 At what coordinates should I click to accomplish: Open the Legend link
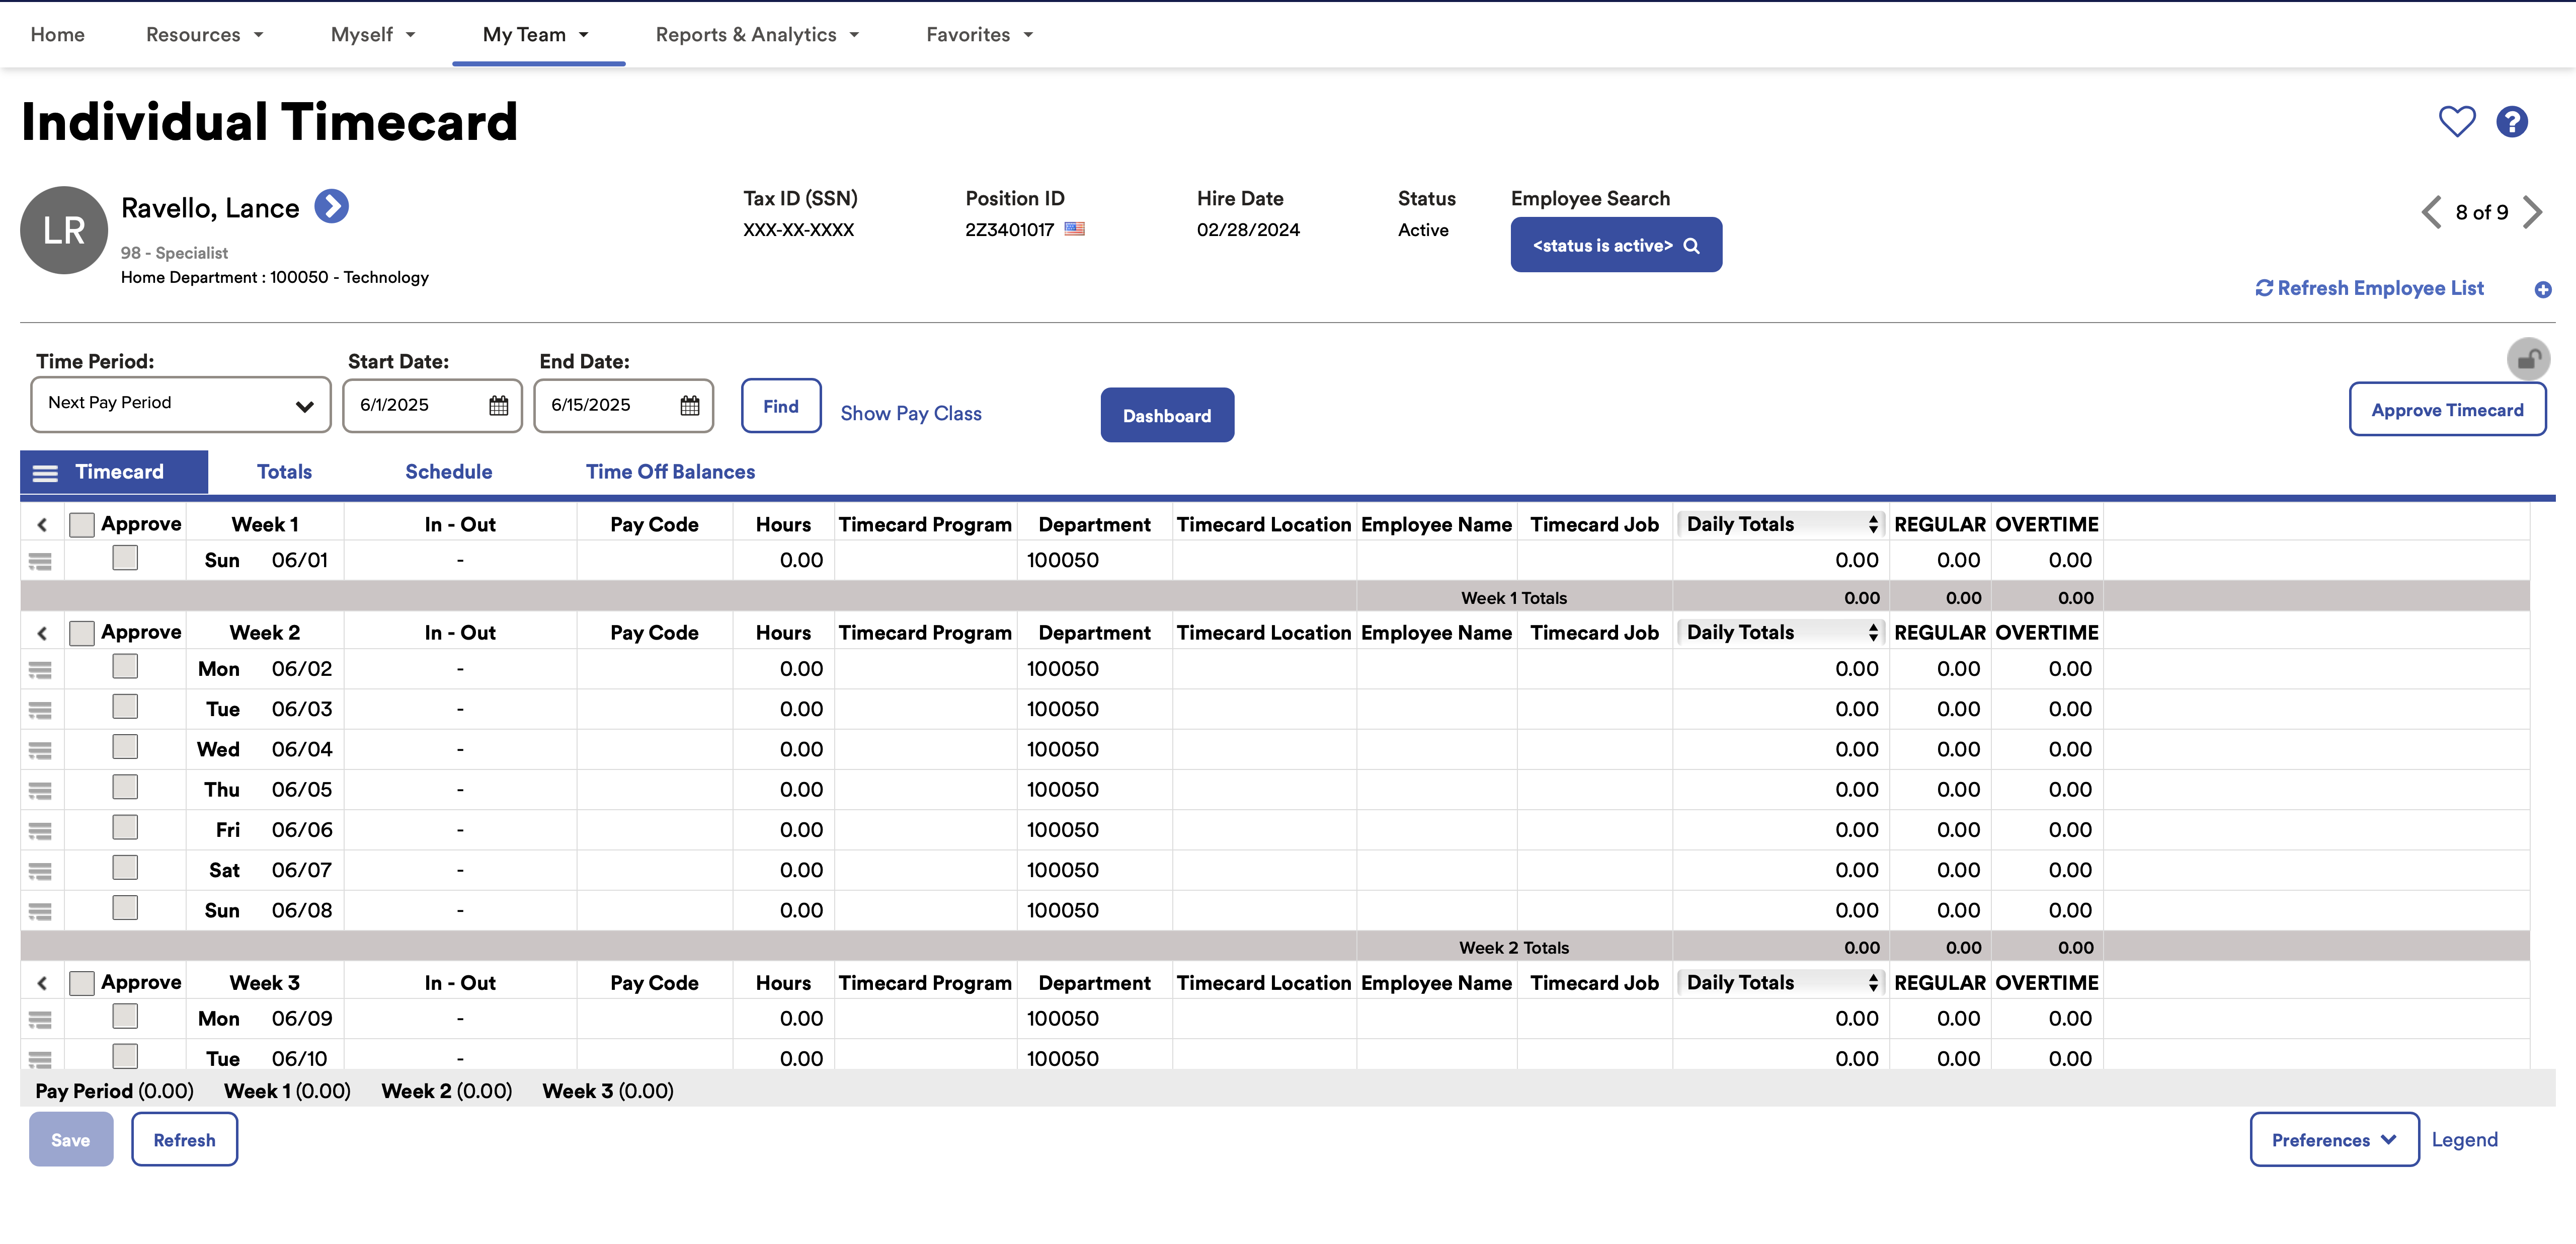pos(2464,1139)
